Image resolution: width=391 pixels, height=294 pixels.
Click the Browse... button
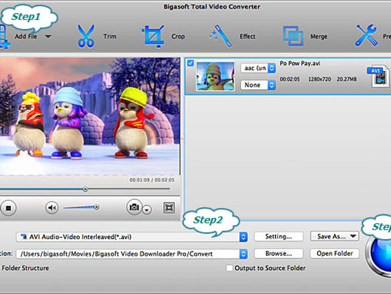click(279, 254)
